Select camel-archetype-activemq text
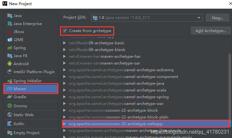The width and height of the screenshot is (232, 138). [x=149, y=70]
